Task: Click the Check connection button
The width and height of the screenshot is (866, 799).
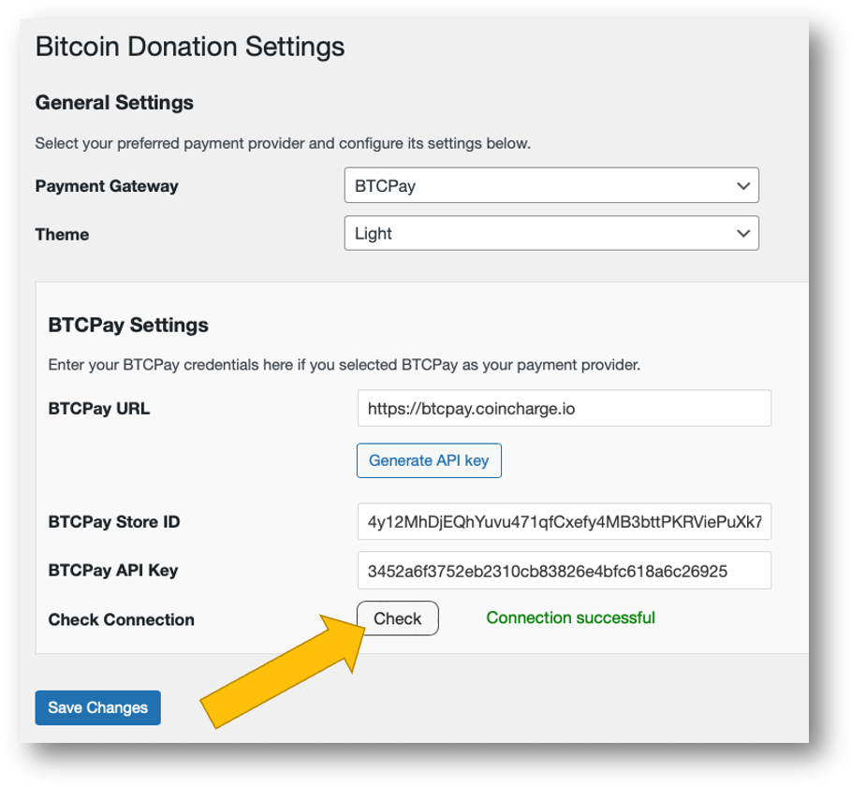Action: 397,618
